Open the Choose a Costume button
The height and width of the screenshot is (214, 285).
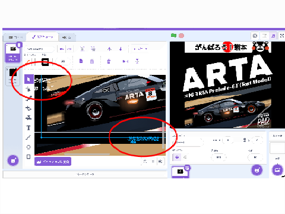(x=13, y=160)
